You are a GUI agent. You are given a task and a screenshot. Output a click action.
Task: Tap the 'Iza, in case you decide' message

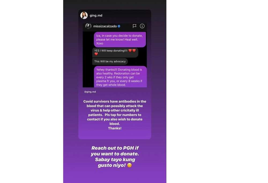tap(120, 39)
